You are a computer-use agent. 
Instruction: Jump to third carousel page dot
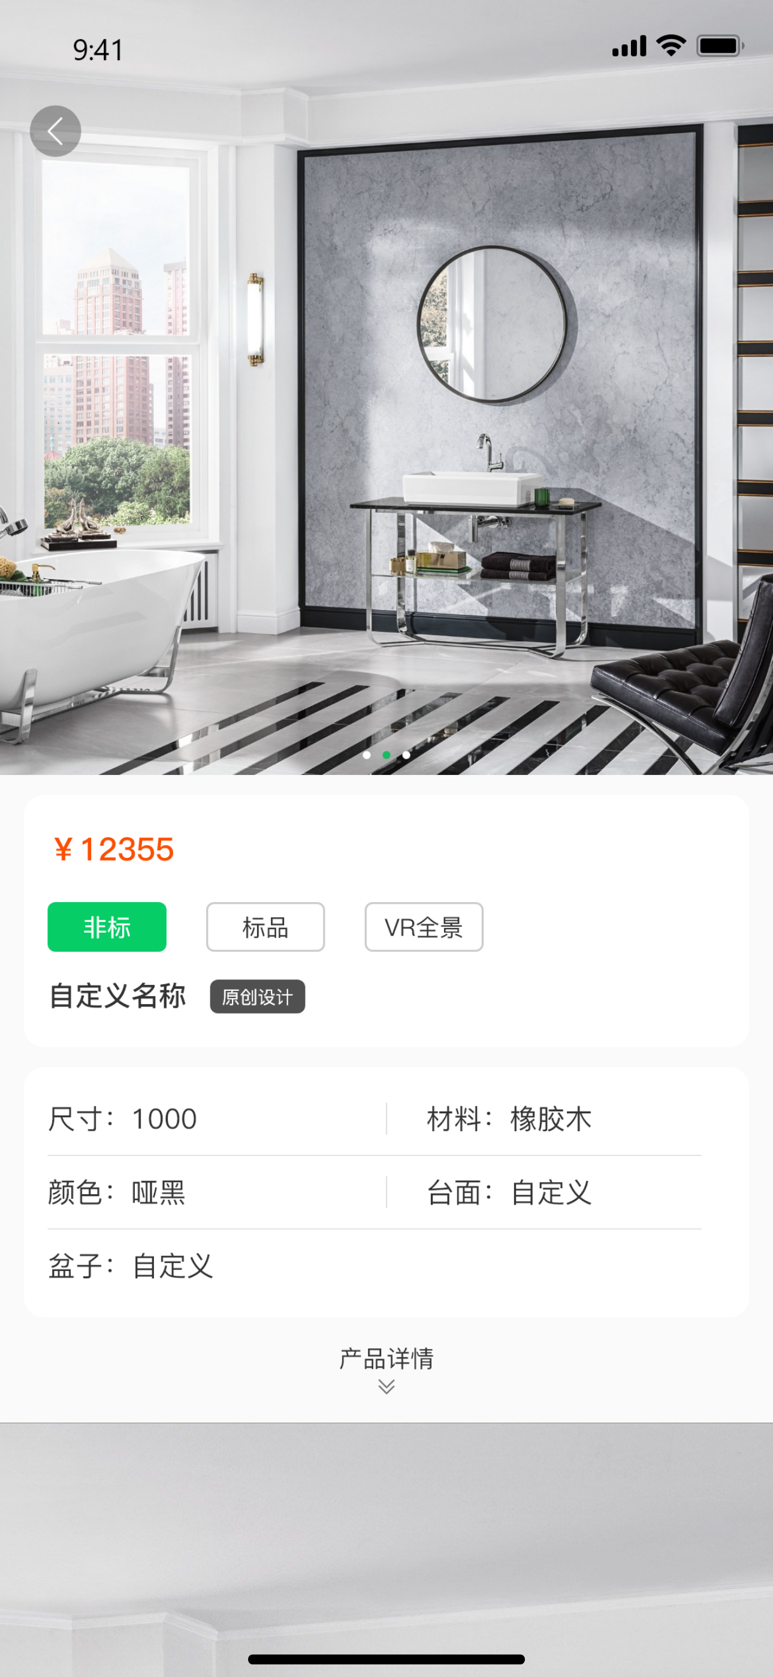(407, 755)
